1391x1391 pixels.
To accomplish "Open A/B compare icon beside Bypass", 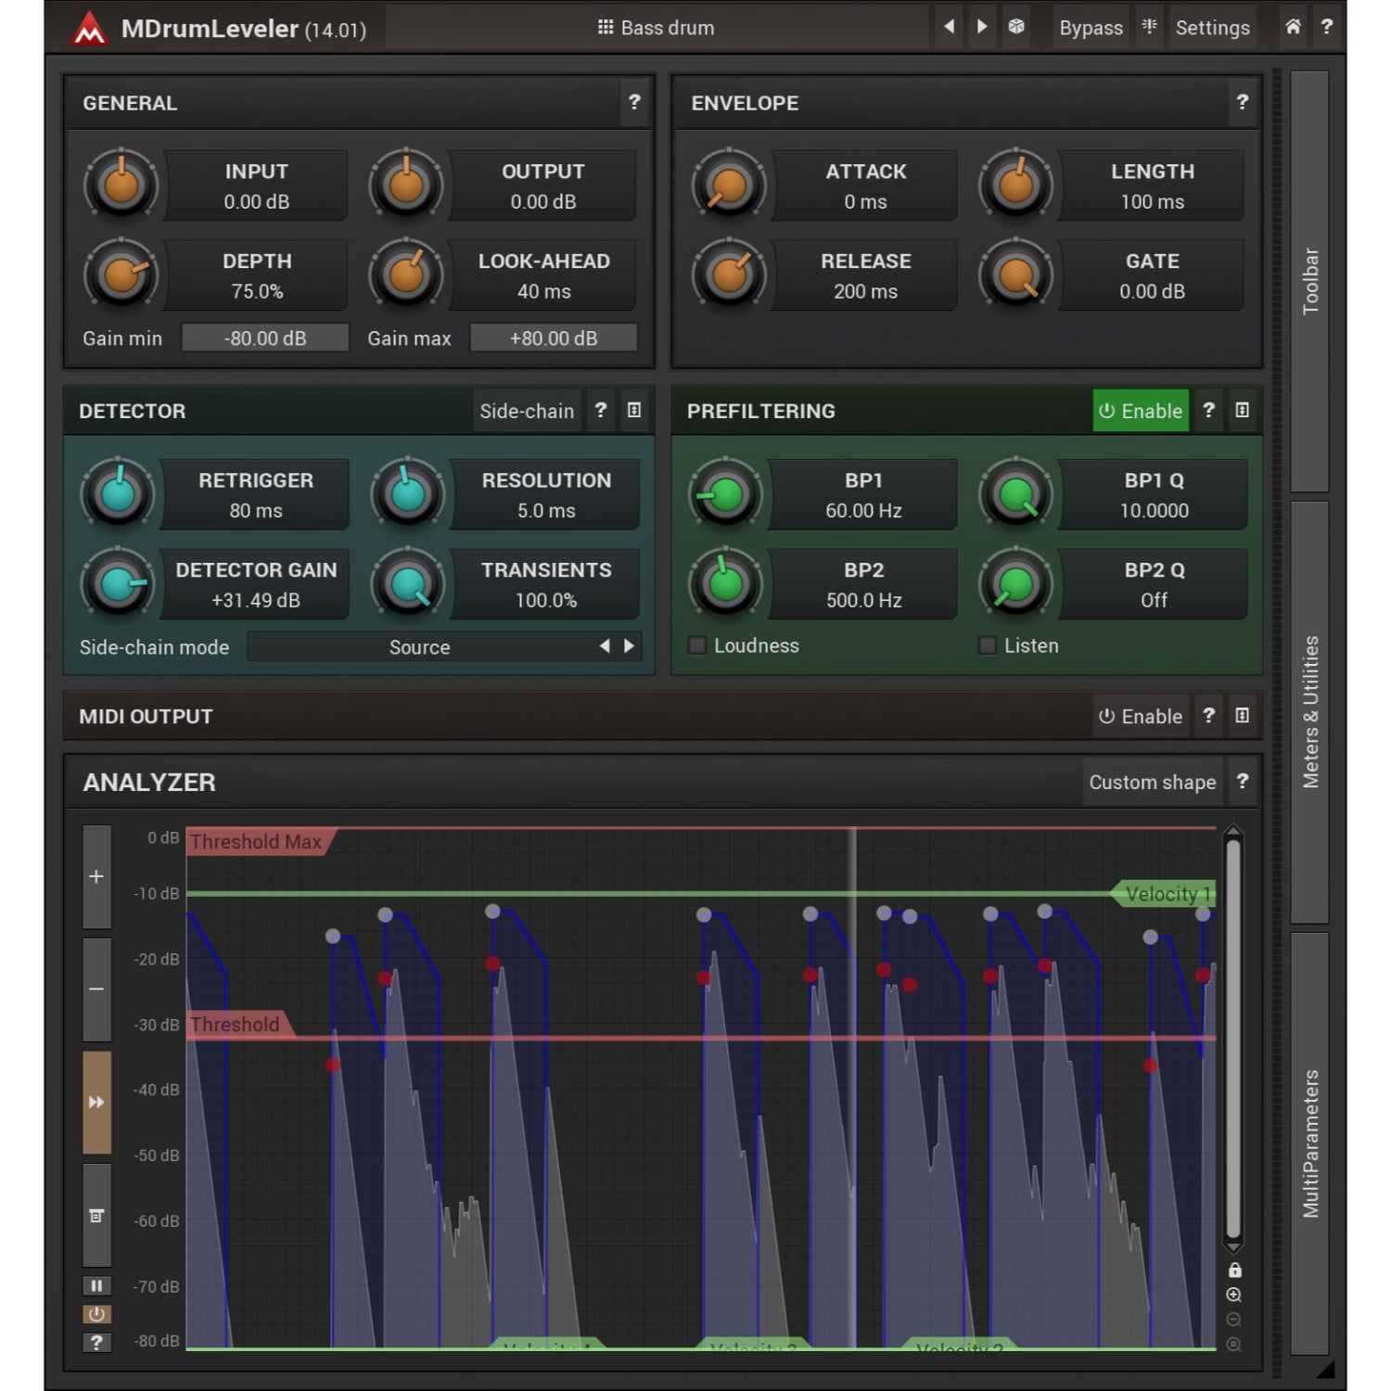I will pyautogui.click(x=1149, y=27).
